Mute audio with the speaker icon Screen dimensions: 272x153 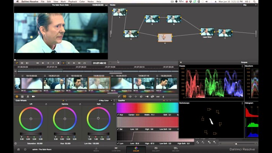click(27, 63)
